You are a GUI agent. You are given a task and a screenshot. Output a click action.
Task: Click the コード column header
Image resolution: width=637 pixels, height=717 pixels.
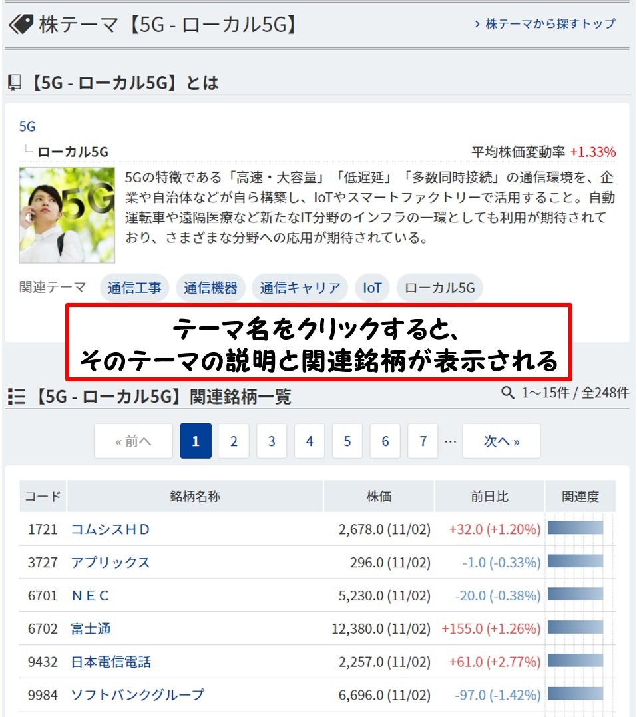pyautogui.click(x=43, y=496)
